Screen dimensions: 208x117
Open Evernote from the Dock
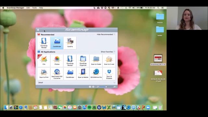click(94, 108)
